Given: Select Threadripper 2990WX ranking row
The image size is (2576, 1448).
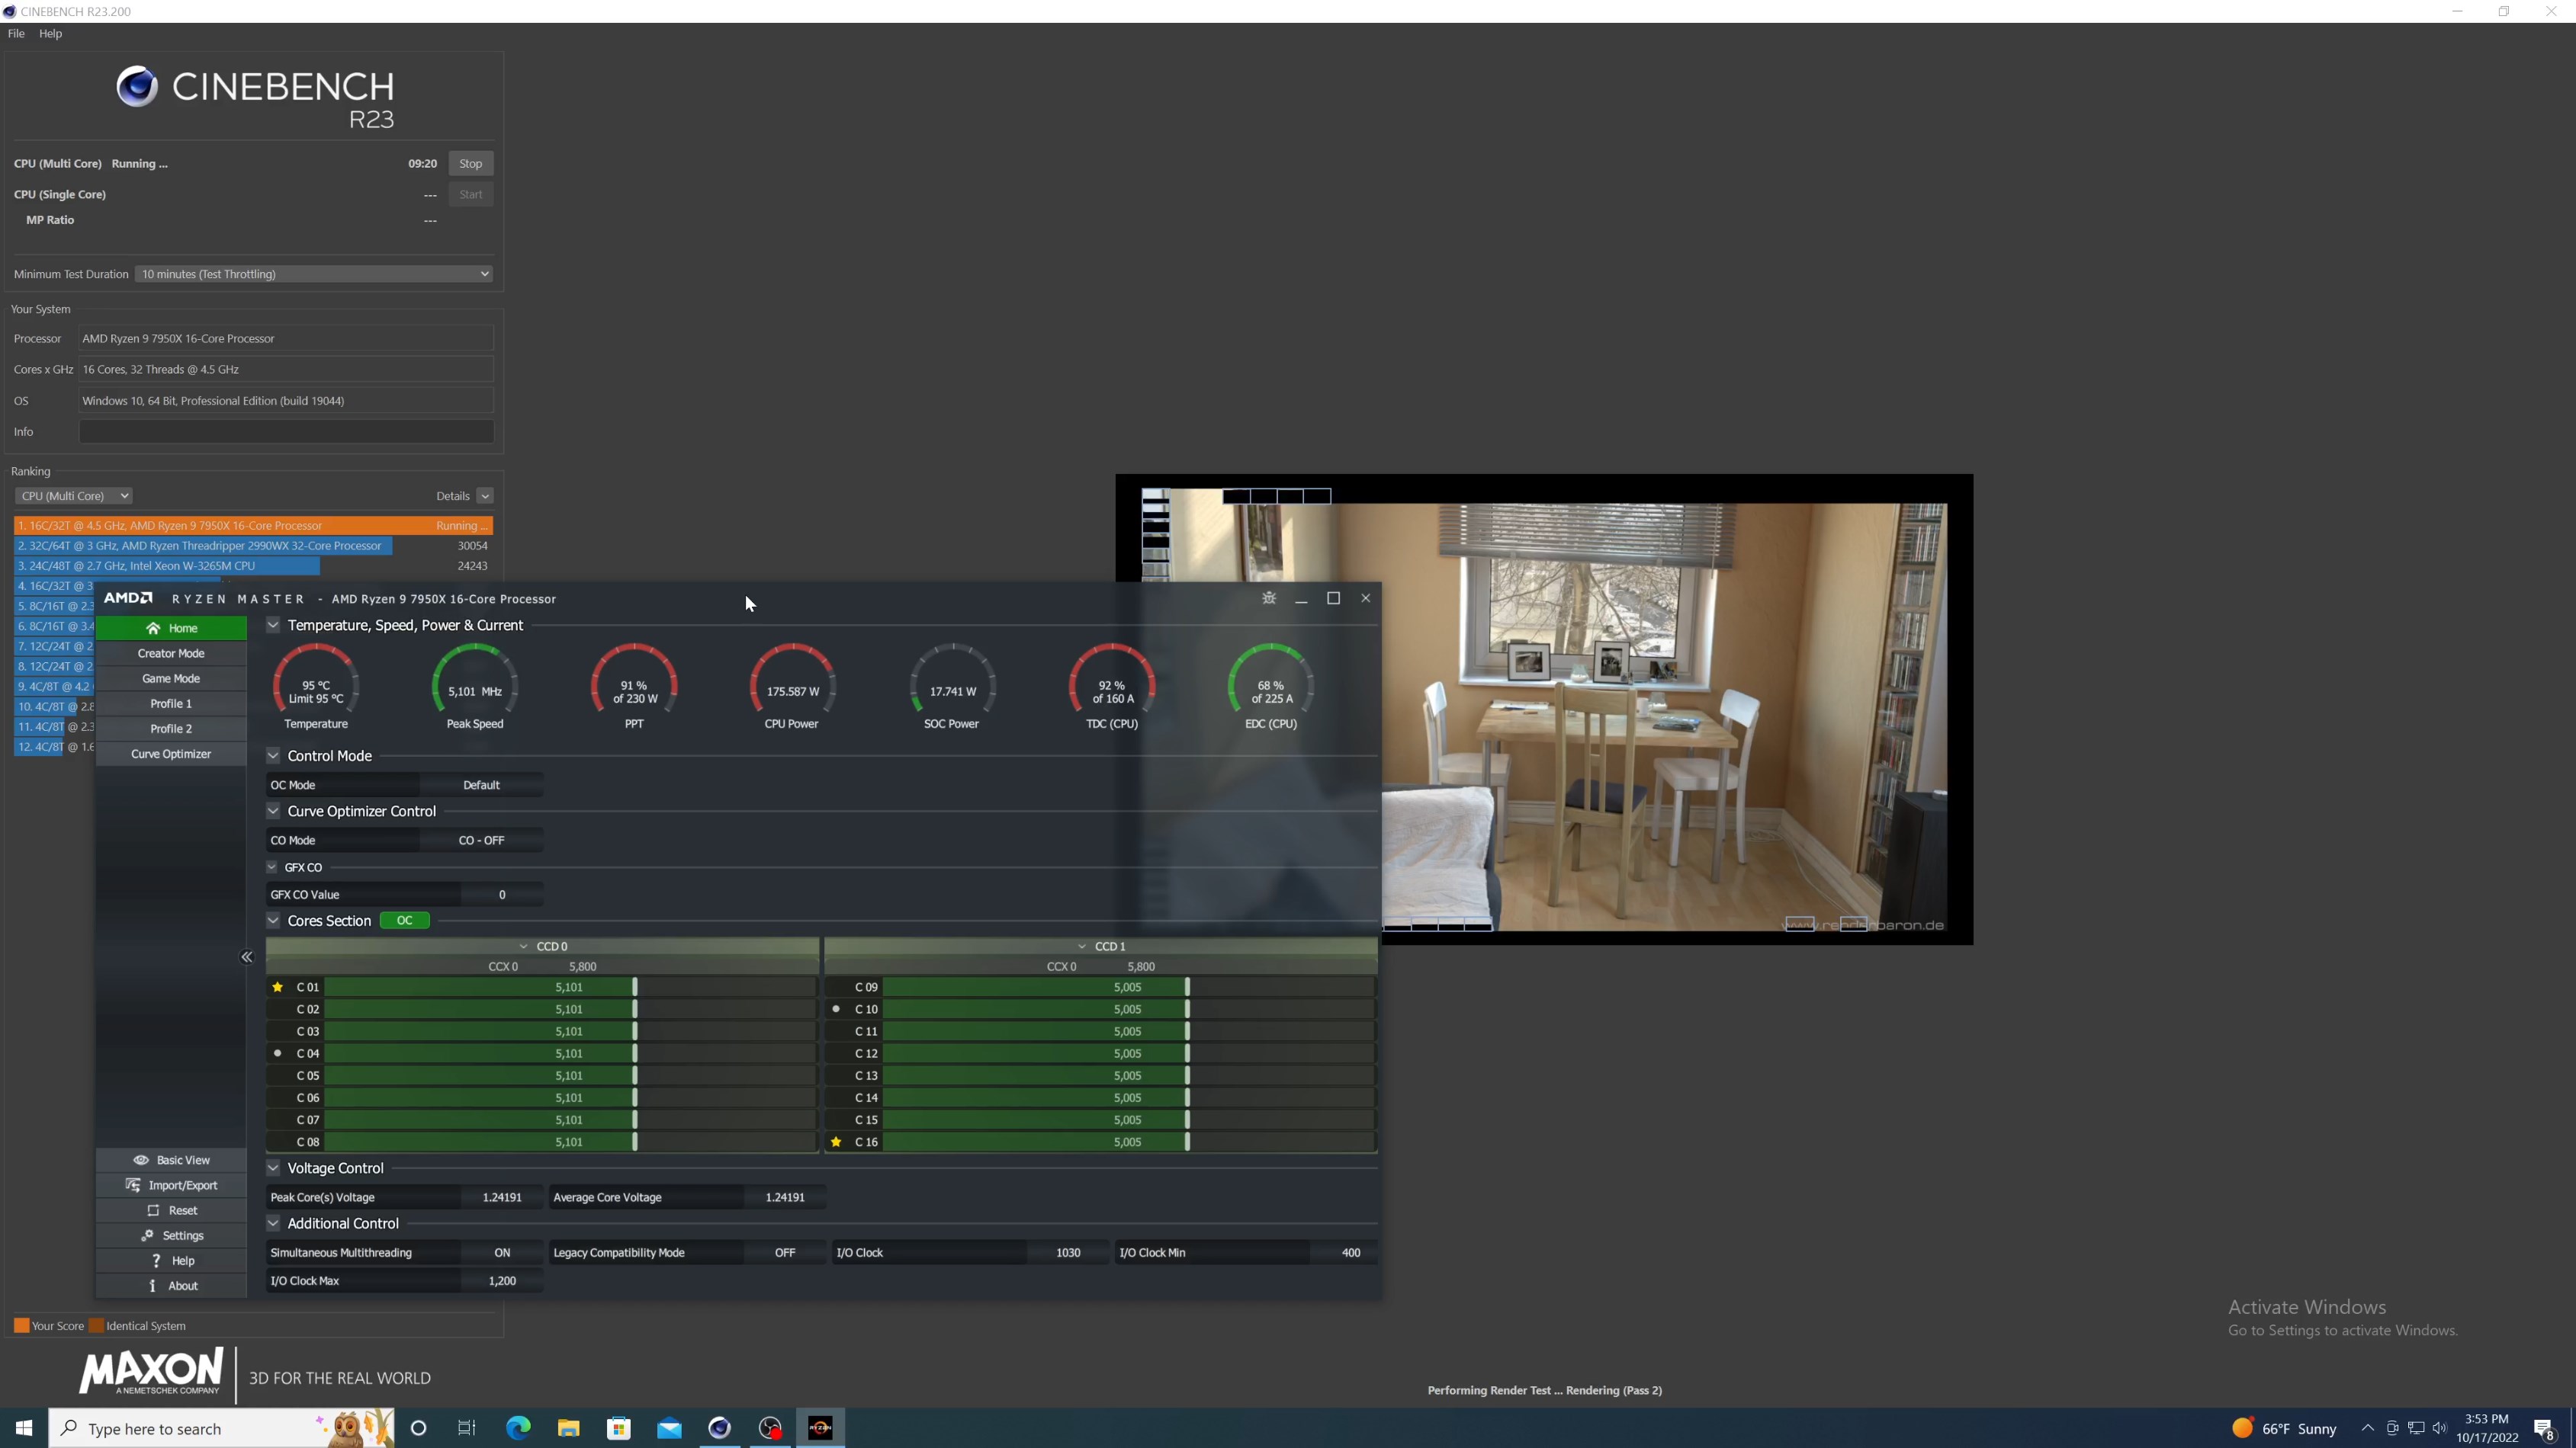Looking at the screenshot, I should [x=253, y=546].
